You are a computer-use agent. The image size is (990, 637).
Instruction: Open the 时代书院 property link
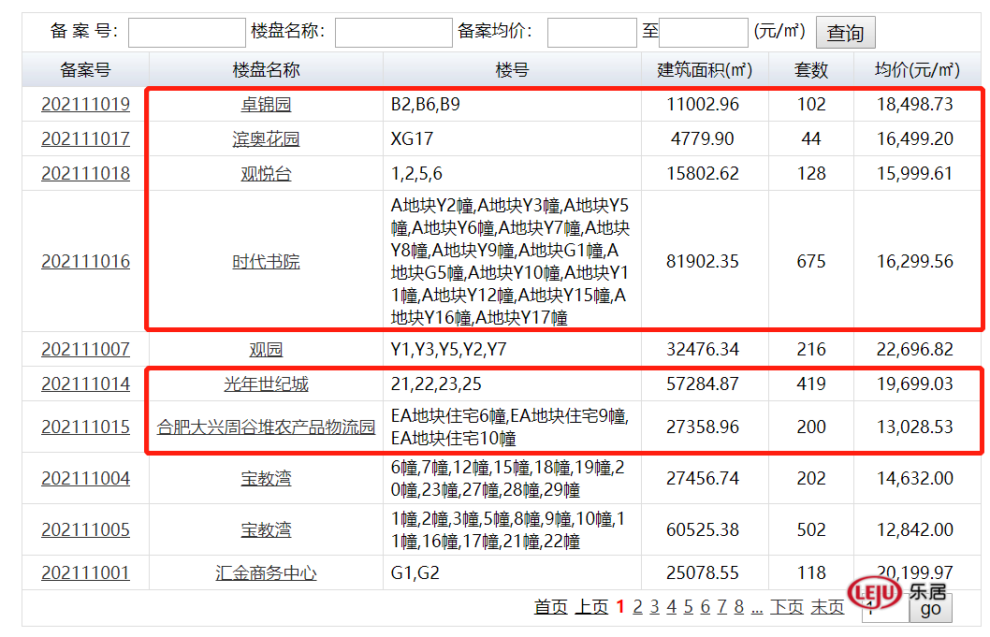(266, 261)
